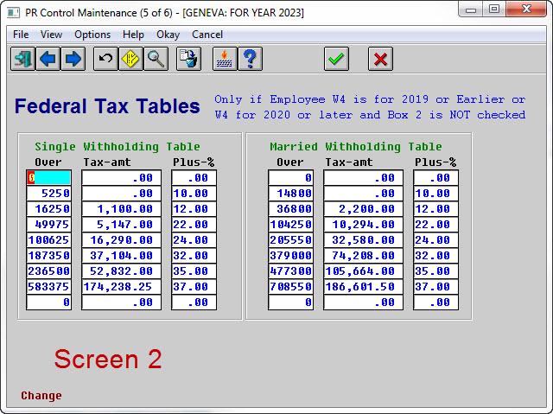
Task: Click Married Tax-amt field 32,580.00
Action: click(x=363, y=239)
